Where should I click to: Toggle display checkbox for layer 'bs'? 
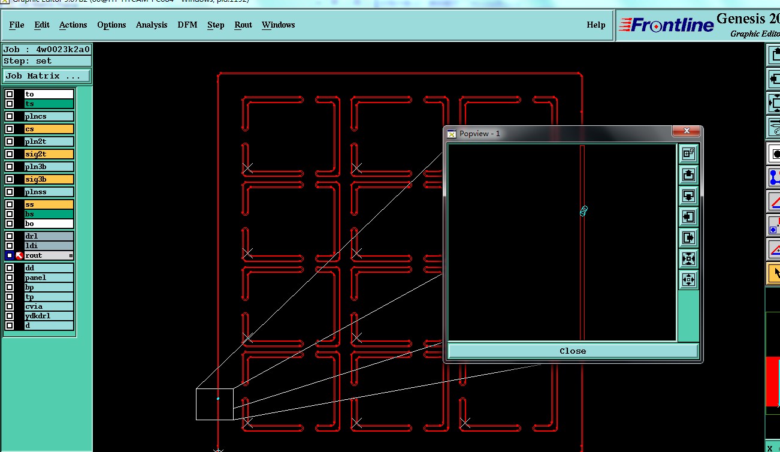[x=10, y=214]
